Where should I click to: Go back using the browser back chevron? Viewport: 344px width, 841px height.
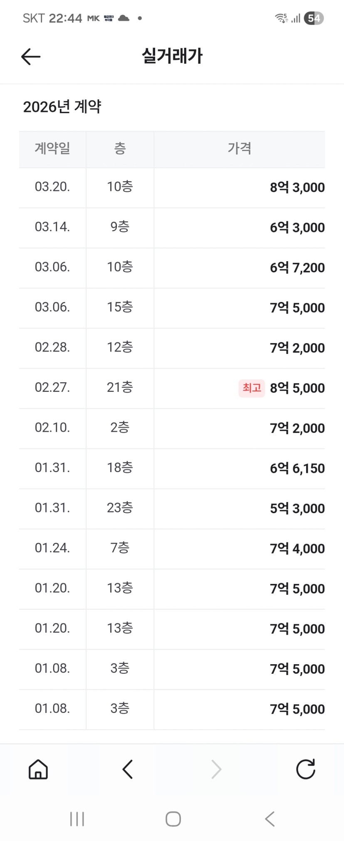click(128, 769)
